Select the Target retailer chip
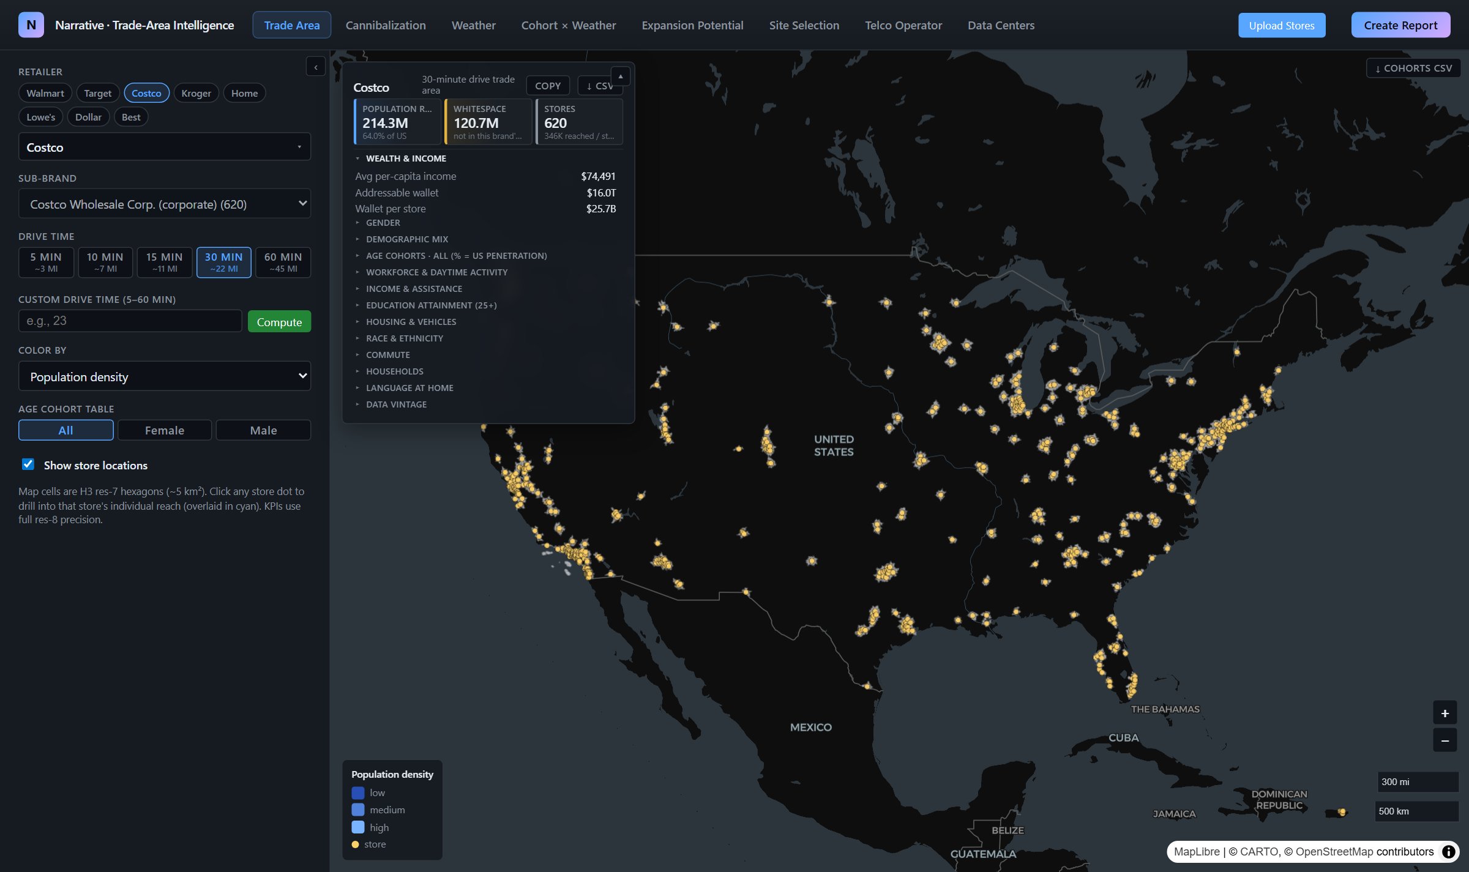1469x872 pixels. click(98, 93)
